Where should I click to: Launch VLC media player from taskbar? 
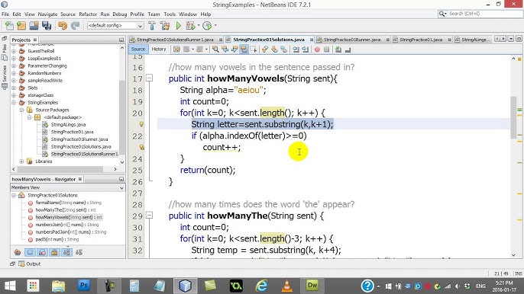tap(286, 286)
